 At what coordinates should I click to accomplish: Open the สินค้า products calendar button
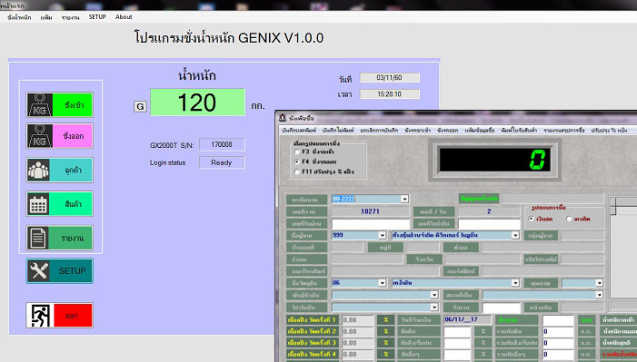[60, 204]
